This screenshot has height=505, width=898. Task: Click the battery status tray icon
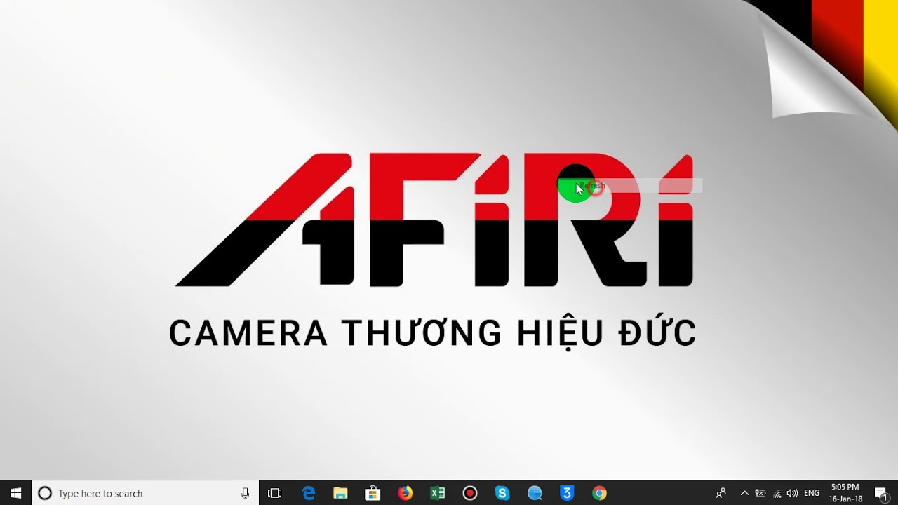(760, 493)
